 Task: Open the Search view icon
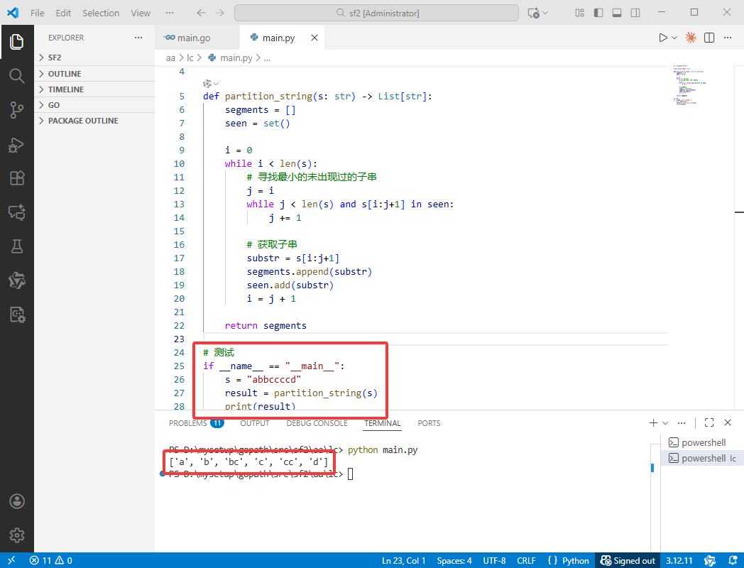pyautogui.click(x=16, y=76)
